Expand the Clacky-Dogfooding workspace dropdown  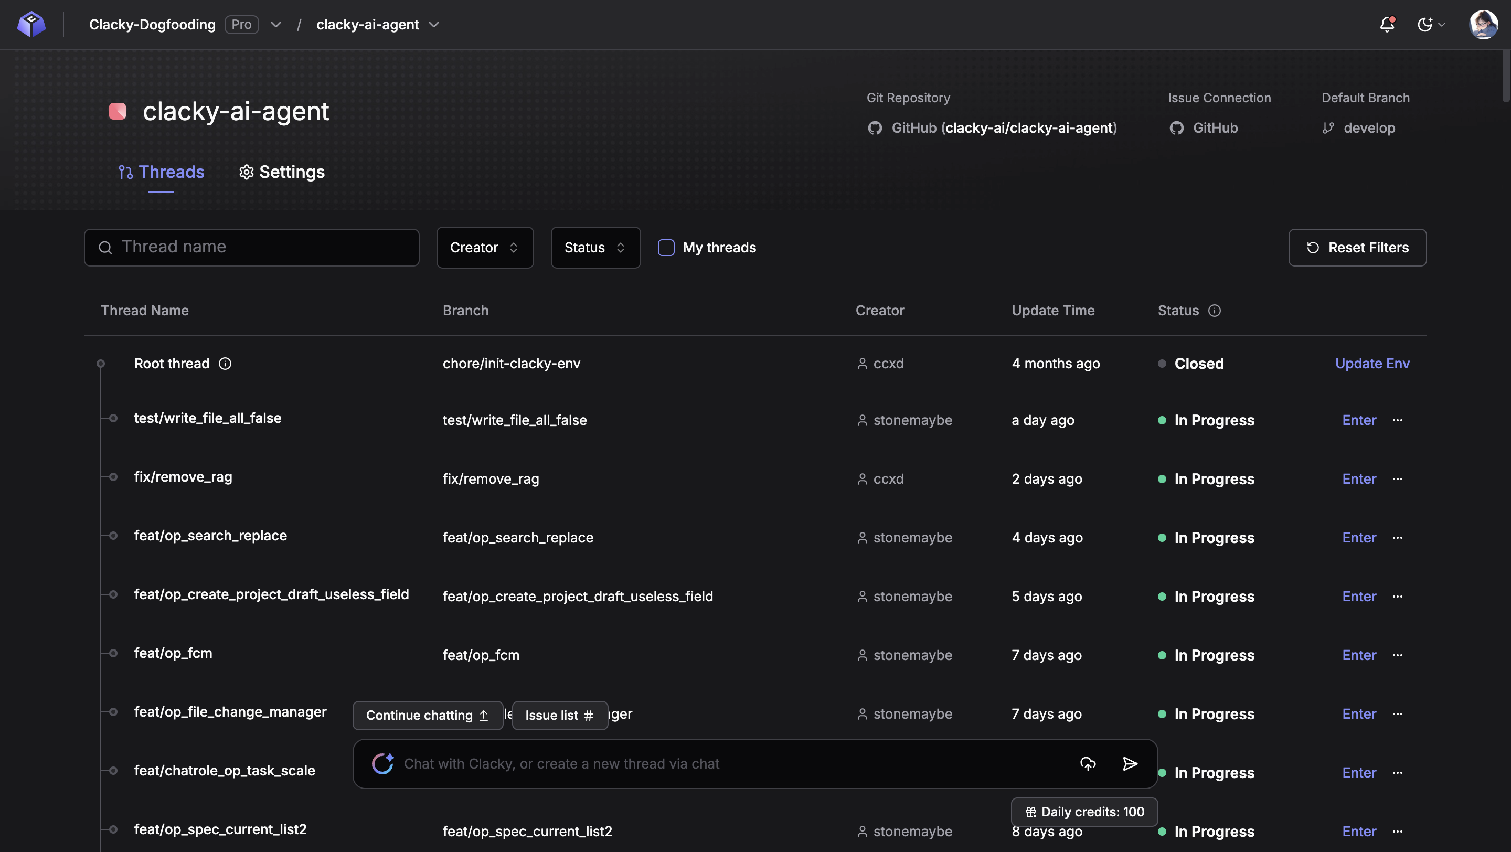(275, 25)
